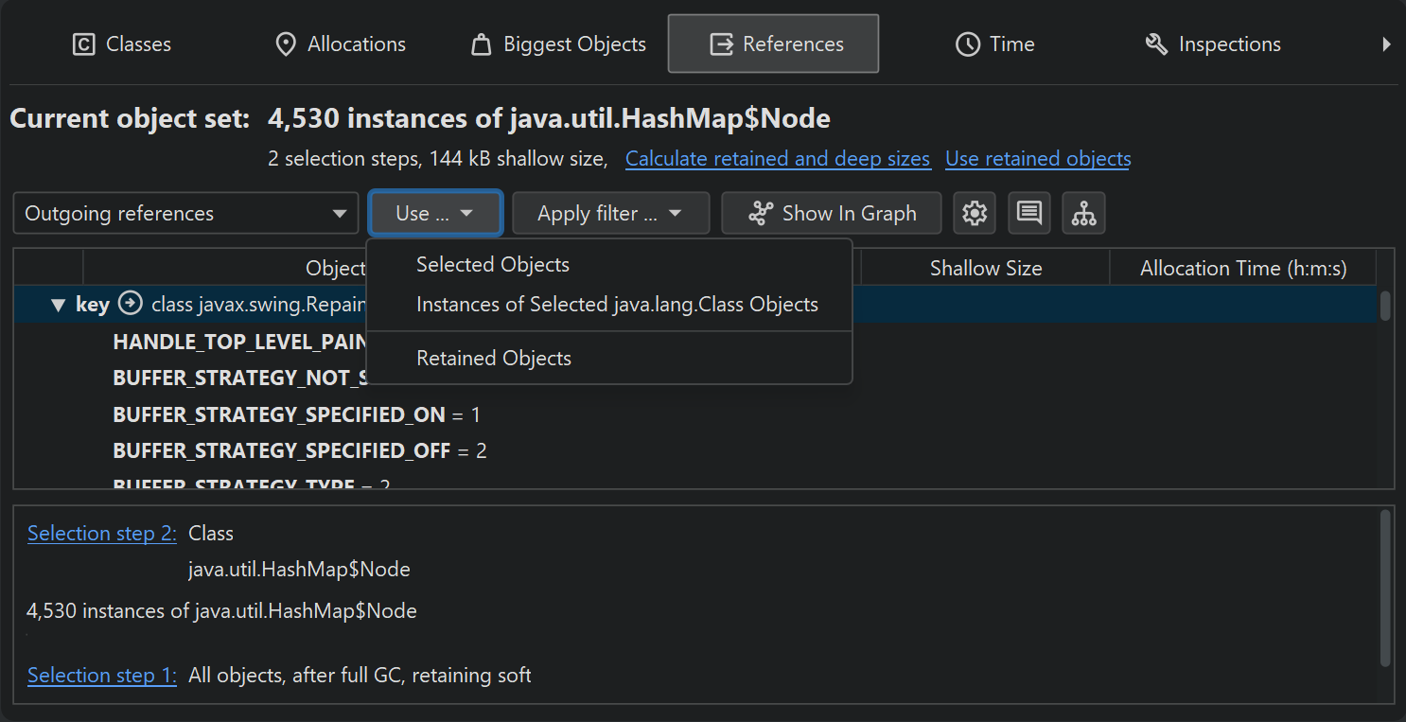Expand the Apply filter dropdown
Viewport: 1406px width, 722px height.
click(610, 214)
